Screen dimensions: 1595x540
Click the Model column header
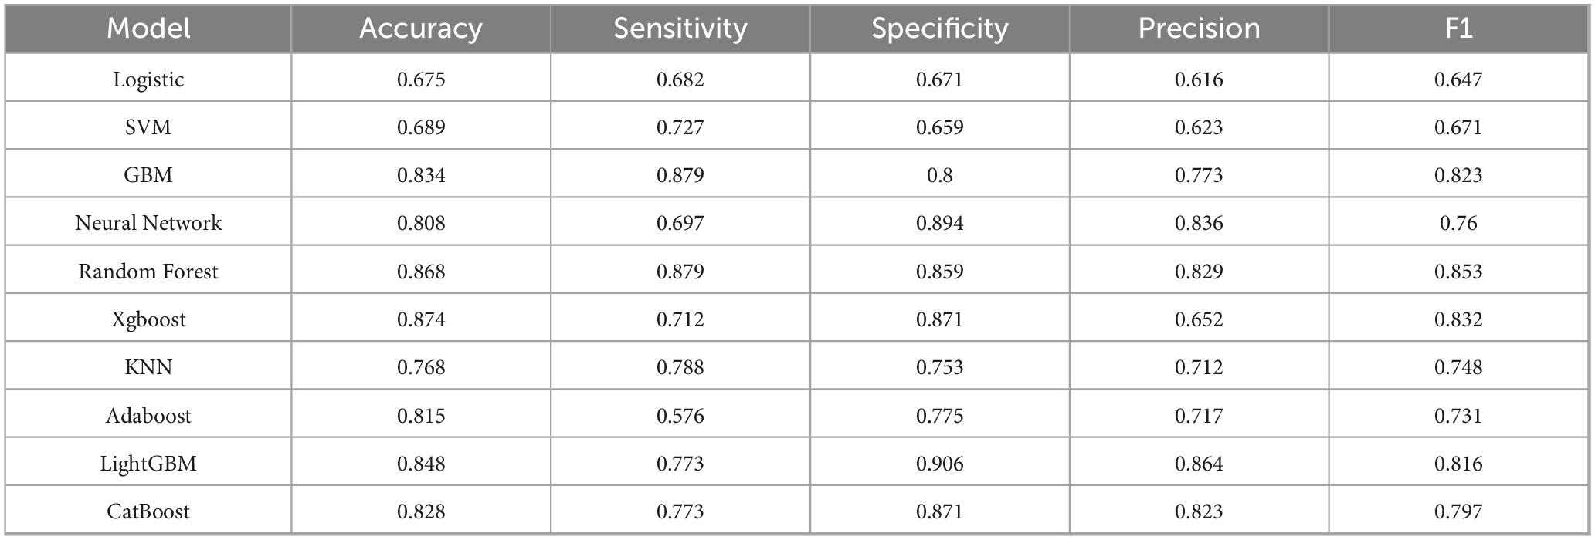click(x=148, y=29)
